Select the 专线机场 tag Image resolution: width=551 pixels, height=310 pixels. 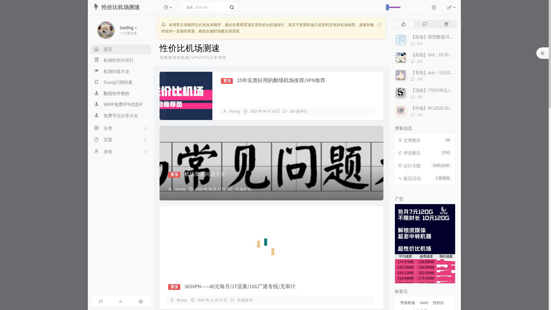(408, 303)
